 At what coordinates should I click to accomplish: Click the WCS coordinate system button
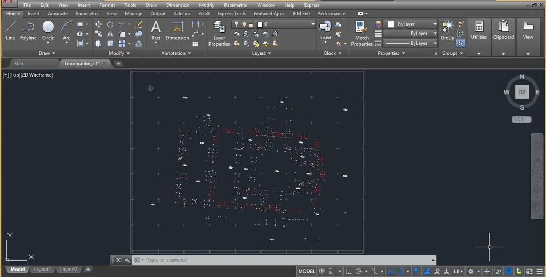pos(521,120)
